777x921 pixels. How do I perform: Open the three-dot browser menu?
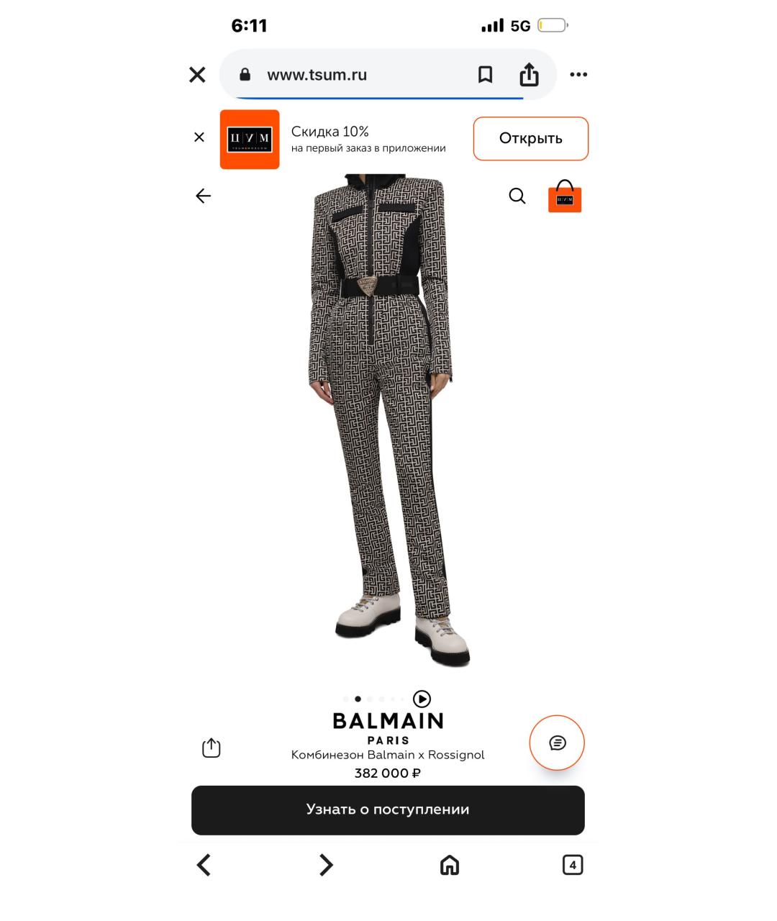tap(578, 74)
